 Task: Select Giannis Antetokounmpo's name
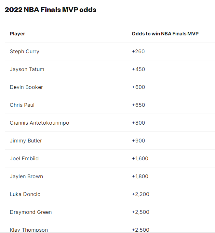tap(39, 123)
